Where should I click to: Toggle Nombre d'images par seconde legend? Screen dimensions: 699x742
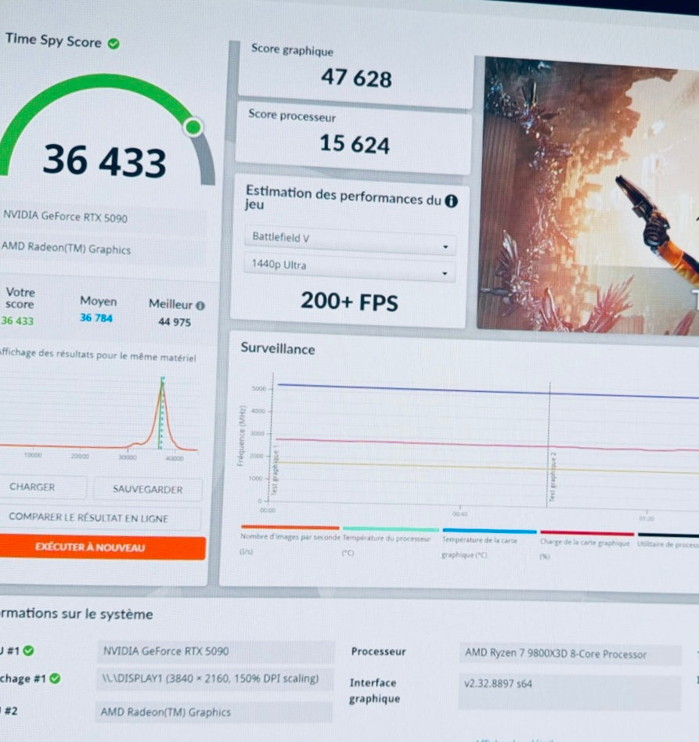[290, 539]
